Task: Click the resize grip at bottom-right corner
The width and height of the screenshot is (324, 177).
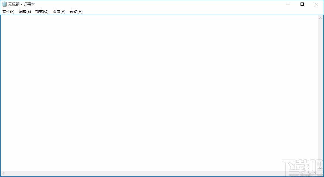Action: (x=321, y=174)
